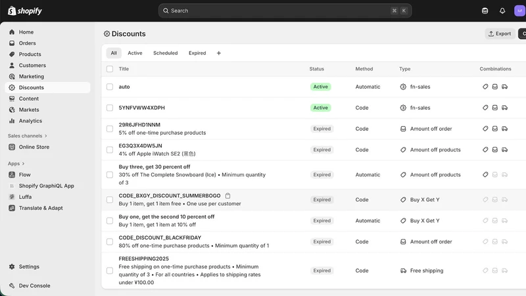
Task: Click the Free shipping truck icon
Action: pos(403,270)
